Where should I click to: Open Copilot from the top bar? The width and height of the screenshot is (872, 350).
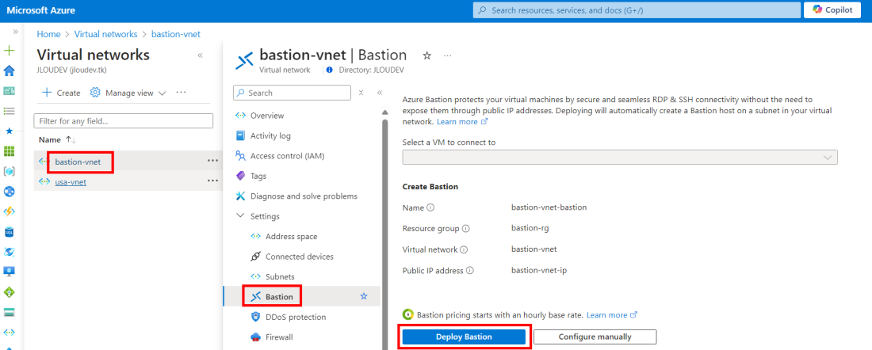[832, 10]
